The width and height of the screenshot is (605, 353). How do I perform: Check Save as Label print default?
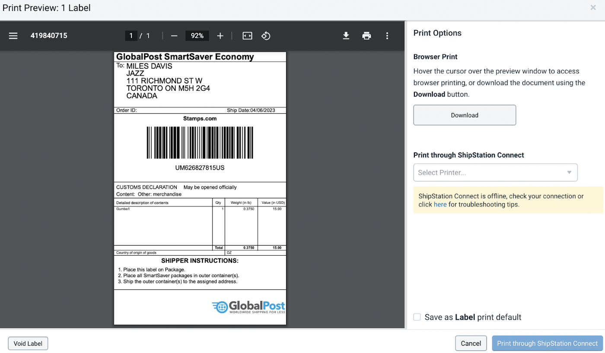(x=417, y=317)
